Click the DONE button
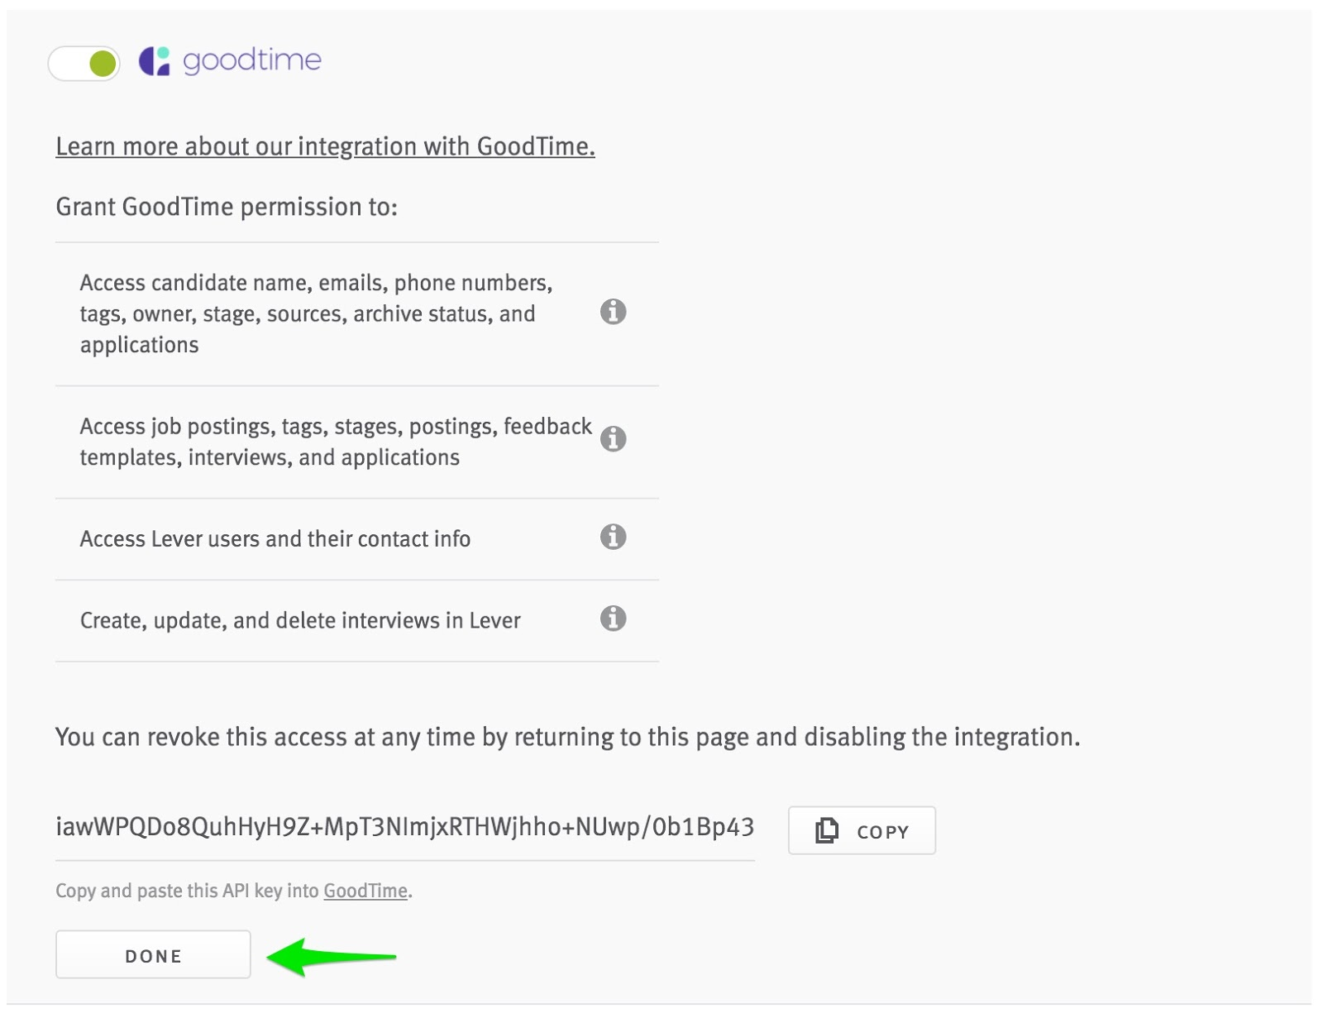Image resolution: width=1323 pixels, height=1018 pixels. 153,955
